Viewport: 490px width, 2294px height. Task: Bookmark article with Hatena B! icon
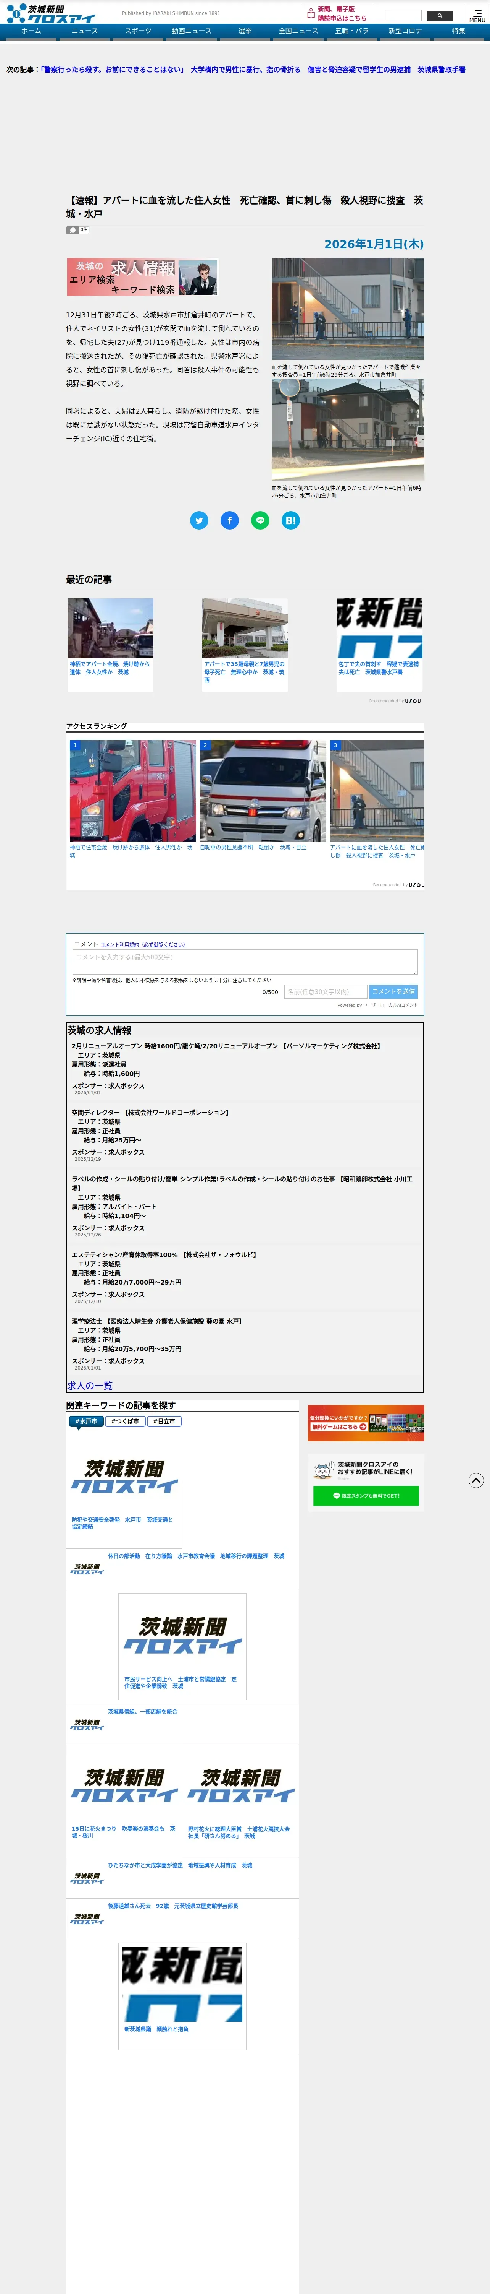pyautogui.click(x=290, y=520)
